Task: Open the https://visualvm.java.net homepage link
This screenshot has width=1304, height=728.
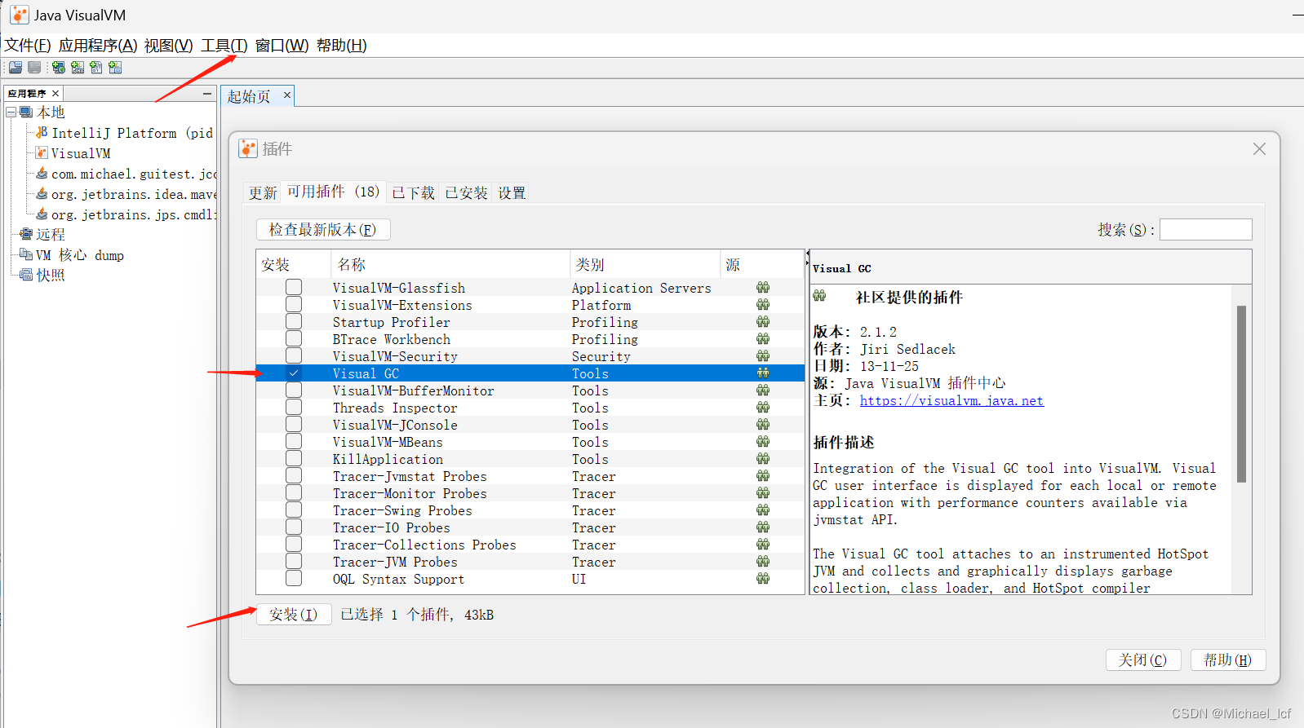Action: click(951, 400)
